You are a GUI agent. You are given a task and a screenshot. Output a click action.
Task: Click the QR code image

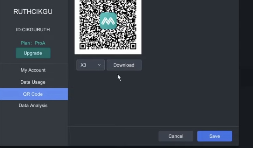click(x=108, y=27)
